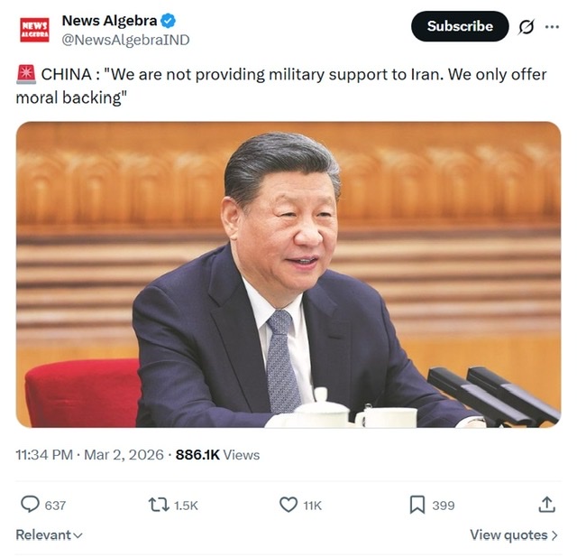This screenshot has width=577, height=557.
Task: Click the chevron next to View quotes
Action: point(554,535)
